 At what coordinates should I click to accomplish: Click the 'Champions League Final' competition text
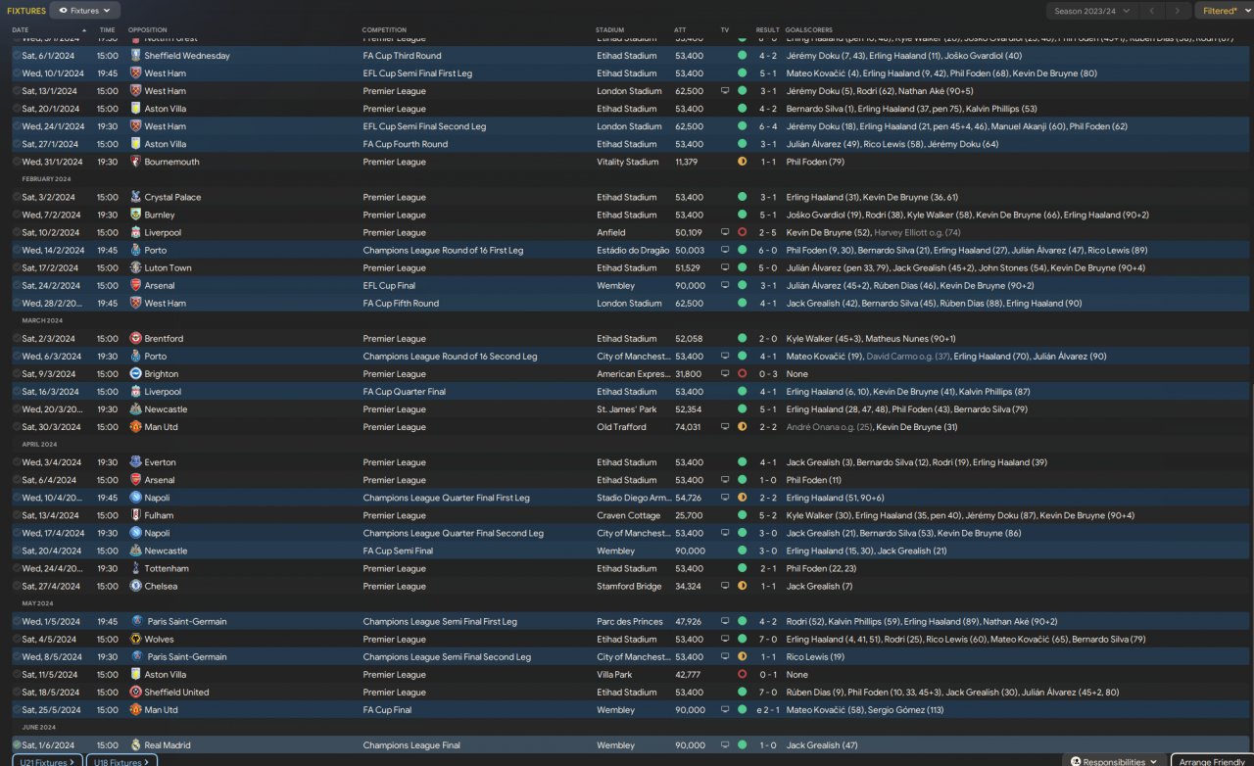pos(411,745)
